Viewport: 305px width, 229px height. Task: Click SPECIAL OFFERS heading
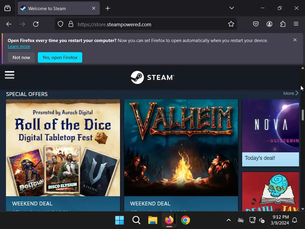(27, 94)
